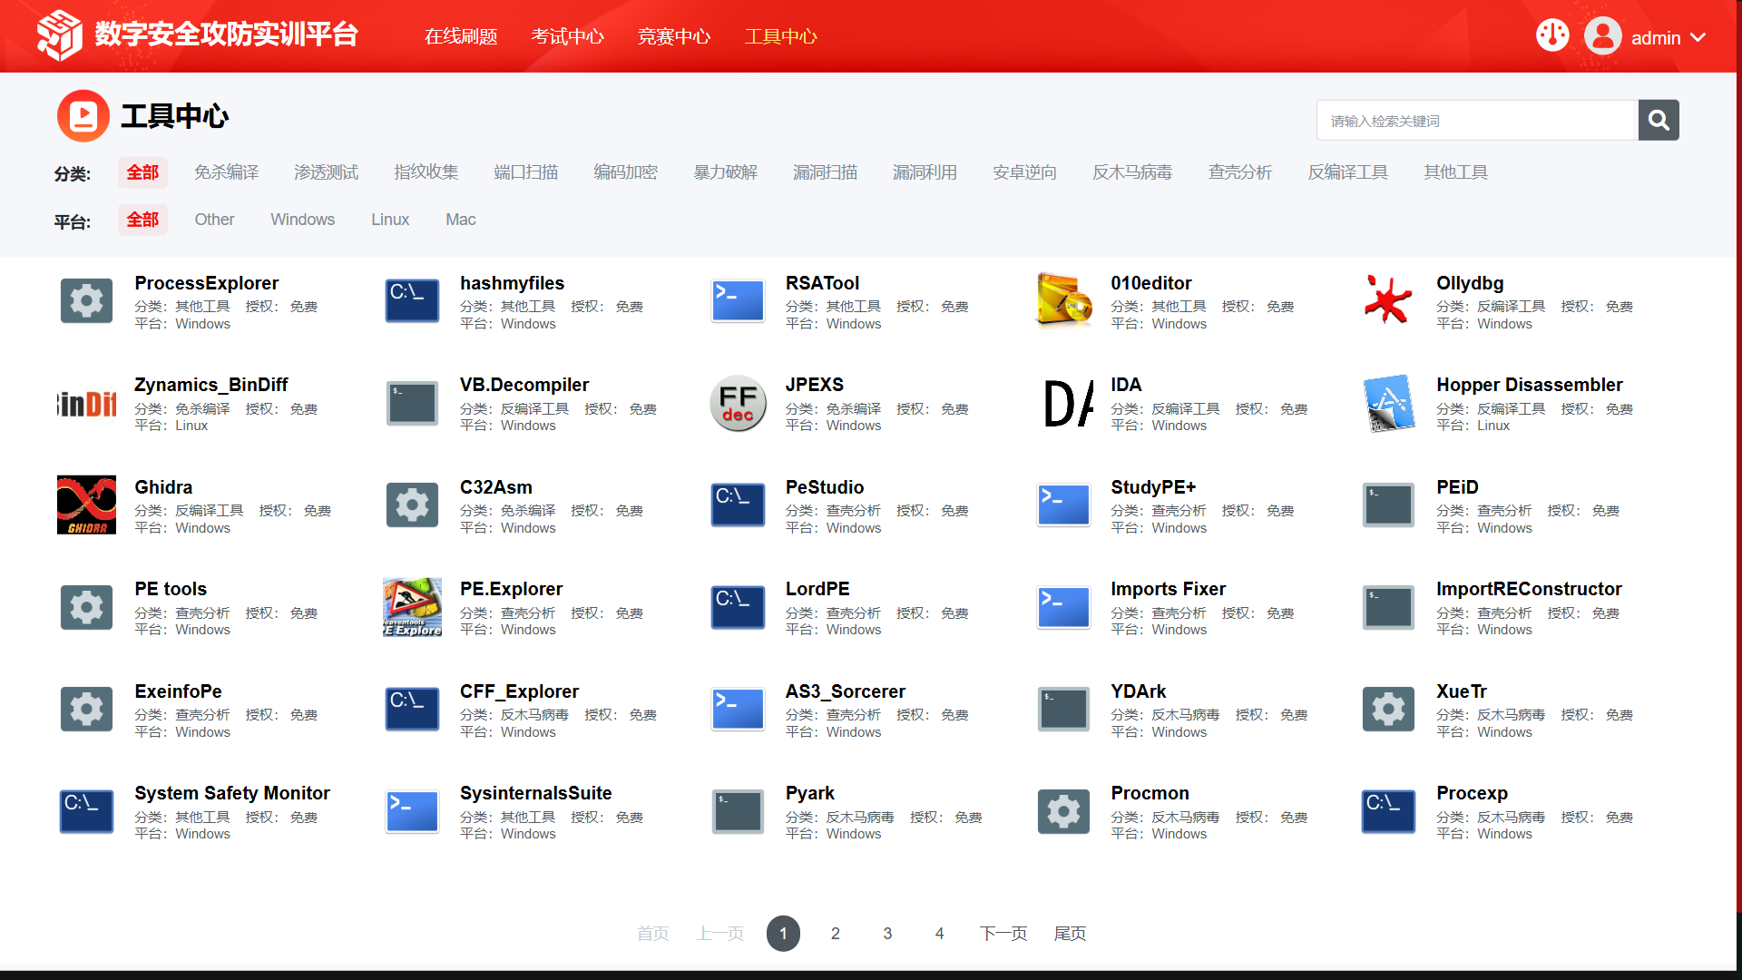Open the hashmyfiles tool icon
This screenshot has height=980, width=1742.
pos(412,300)
